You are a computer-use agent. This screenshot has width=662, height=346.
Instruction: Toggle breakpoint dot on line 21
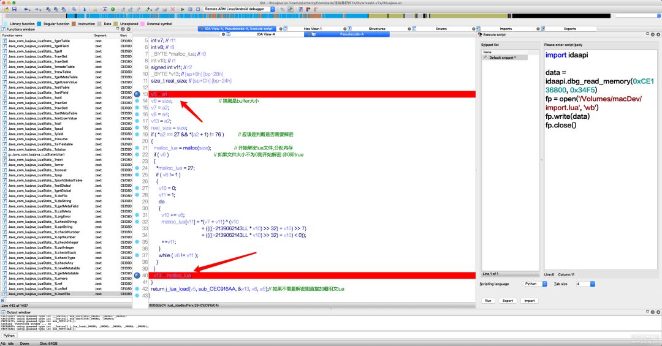pyautogui.click(x=137, y=148)
